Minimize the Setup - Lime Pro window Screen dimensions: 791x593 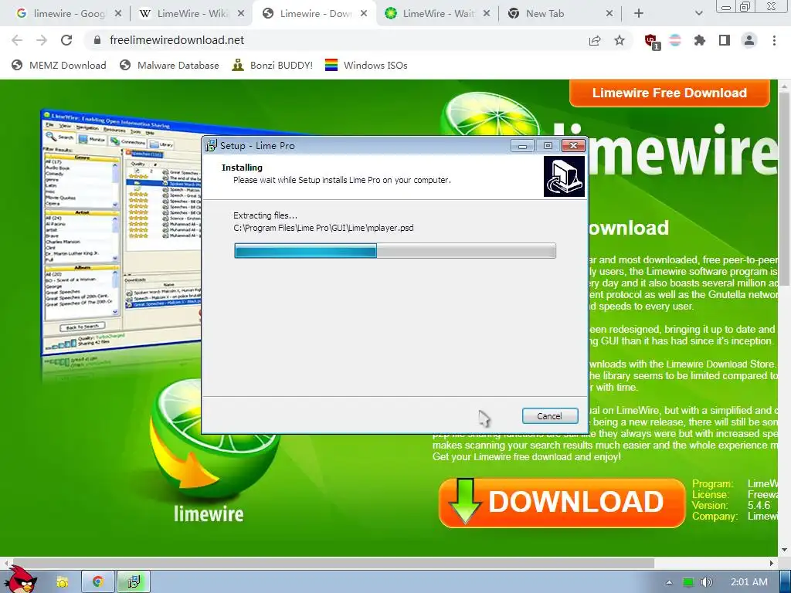pyautogui.click(x=522, y=146)
